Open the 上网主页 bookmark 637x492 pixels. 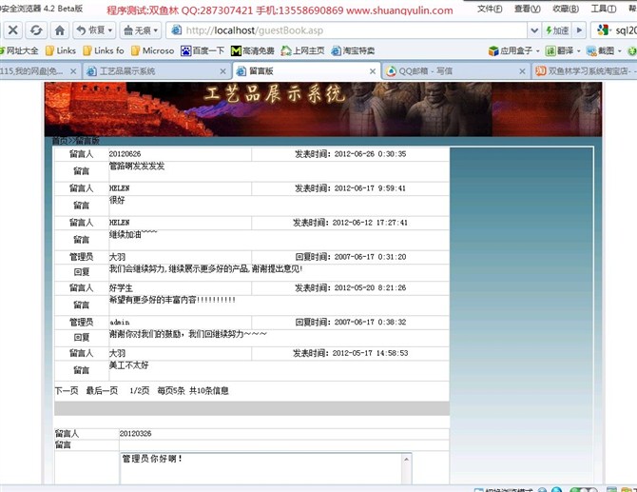point(302,50)
